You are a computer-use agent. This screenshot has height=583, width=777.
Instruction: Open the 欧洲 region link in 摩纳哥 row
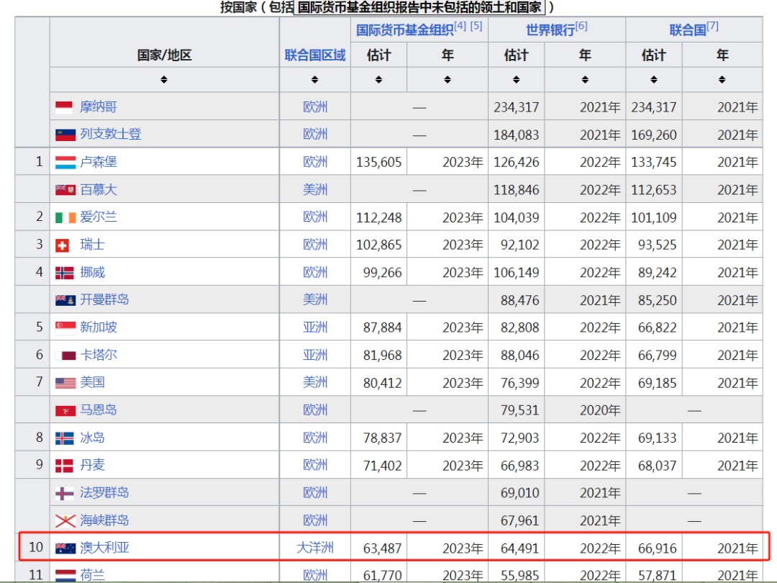click(315, 107)
